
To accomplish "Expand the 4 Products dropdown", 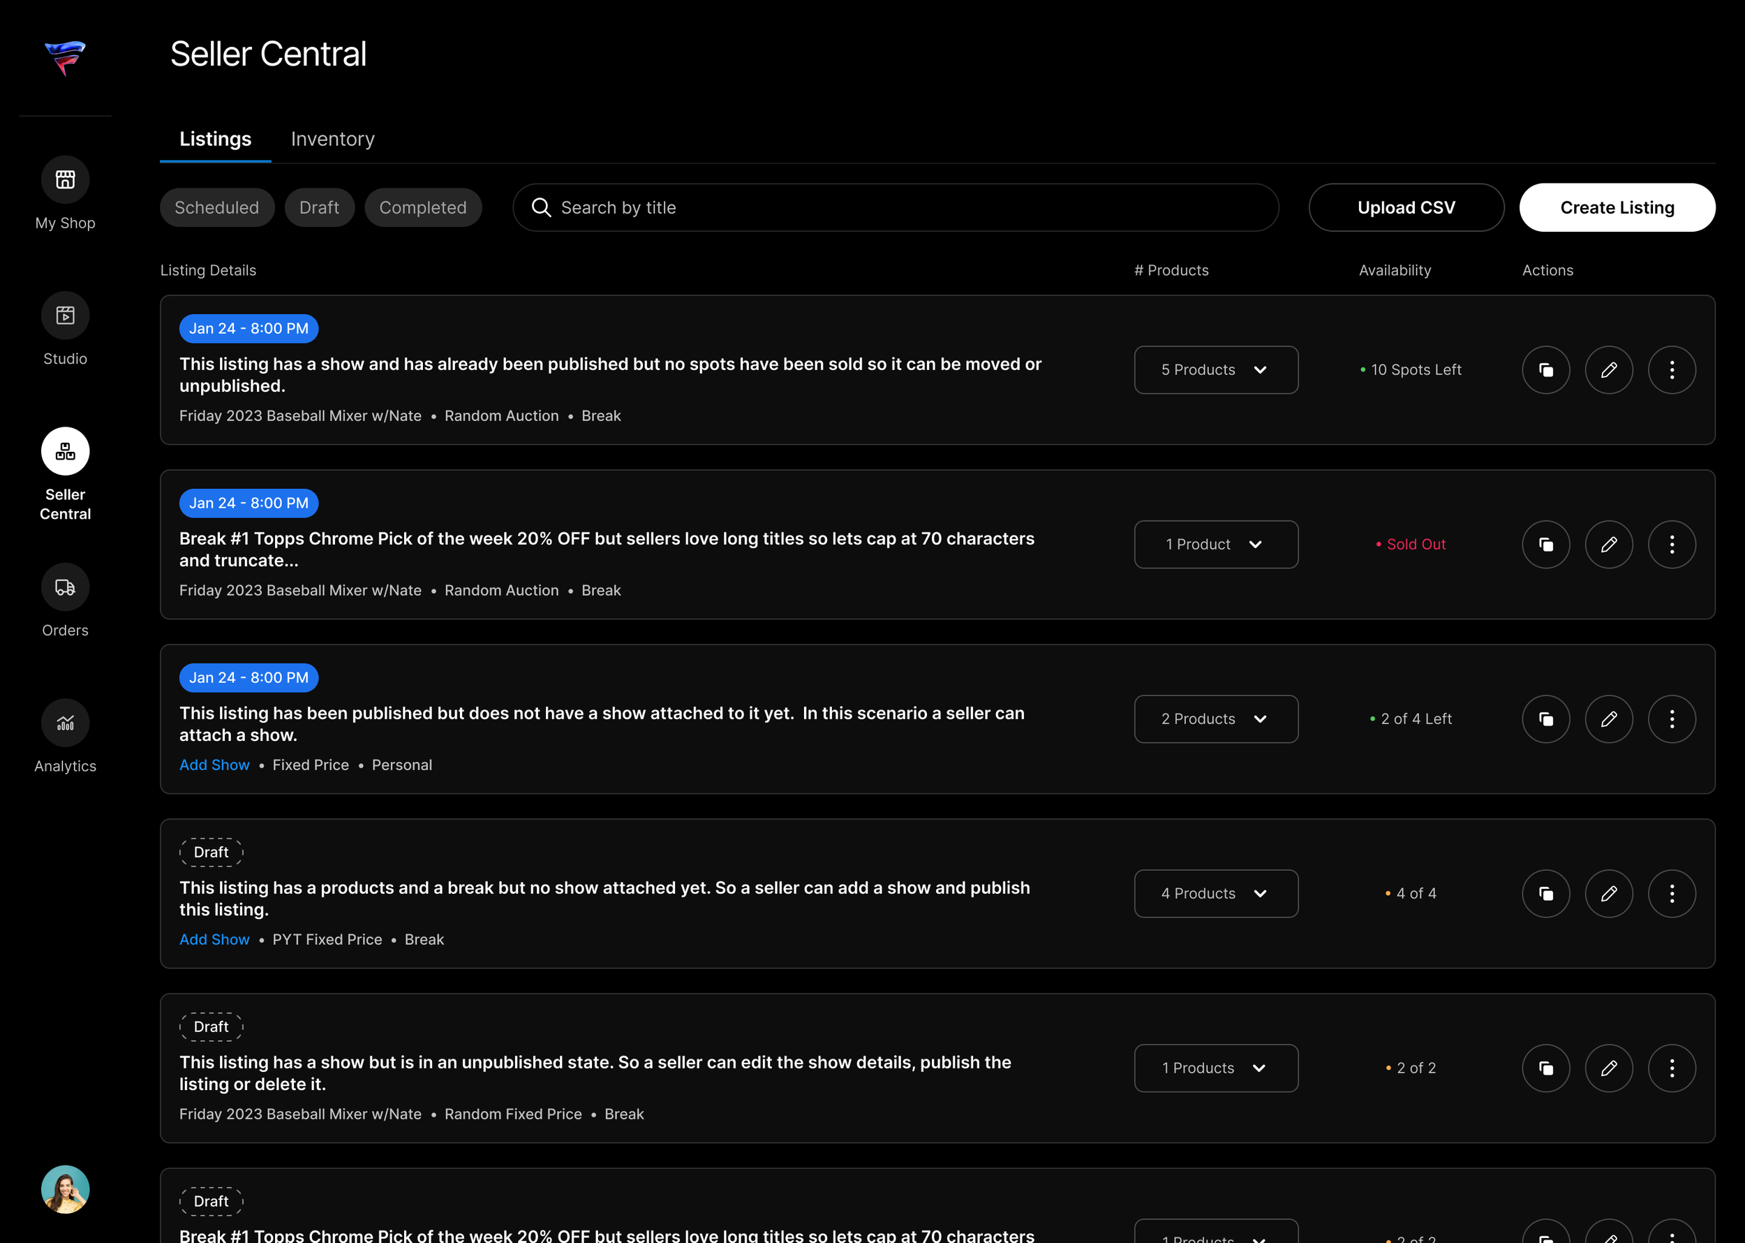I will (x=1215, y=893).
